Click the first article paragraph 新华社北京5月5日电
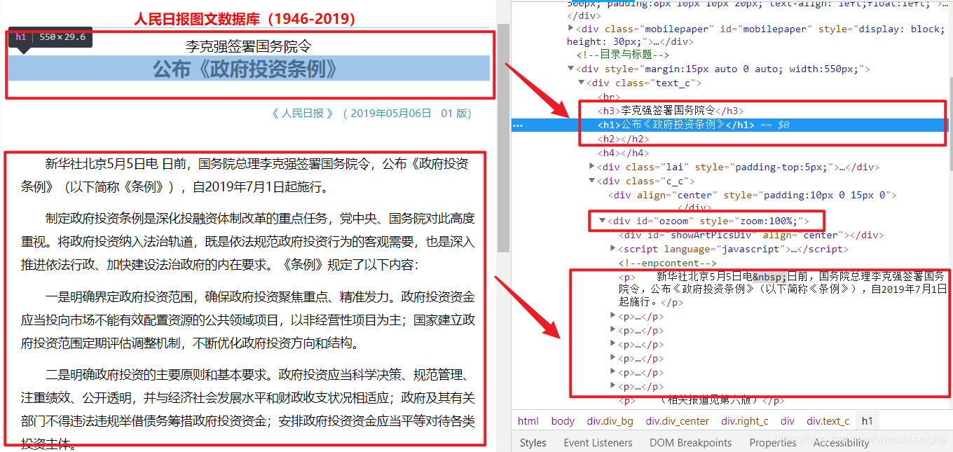 pos(245,175)
